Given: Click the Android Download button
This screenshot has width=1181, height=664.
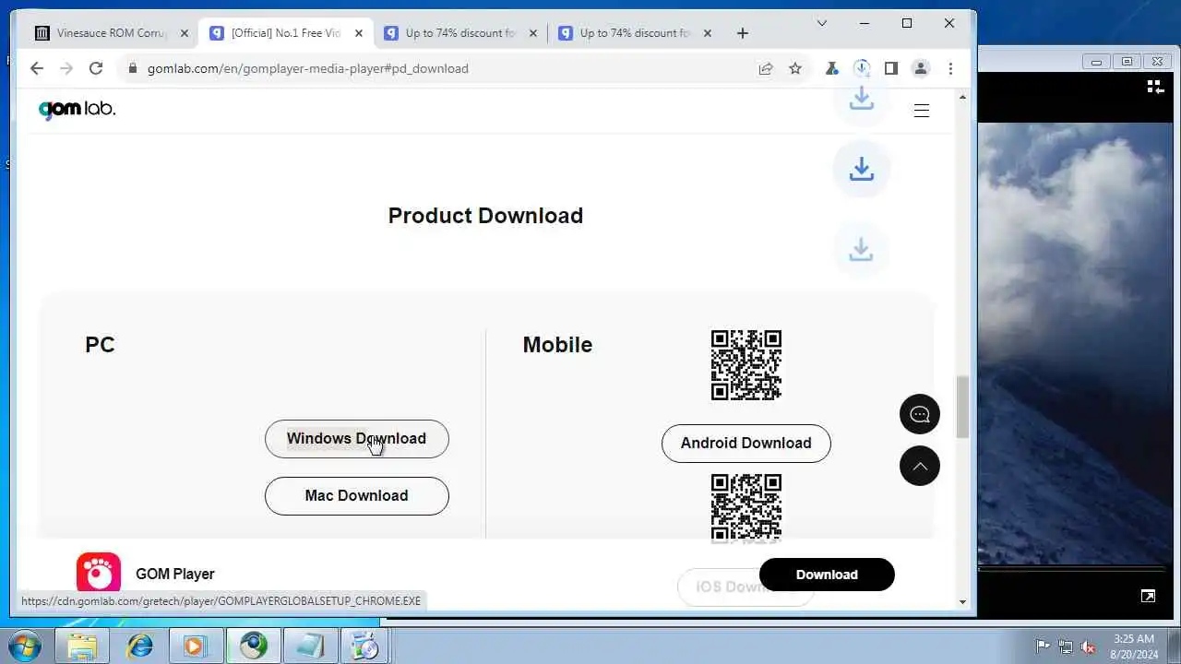Looking at the screenshot, I should click(746, 444).
